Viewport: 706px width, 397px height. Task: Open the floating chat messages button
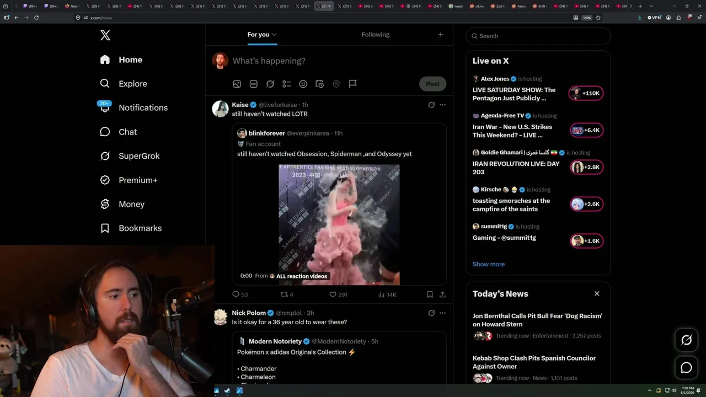point(686,368)
